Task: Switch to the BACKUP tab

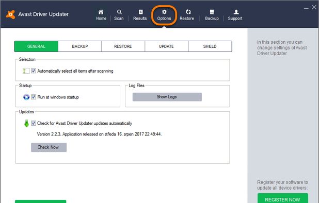Action: pos(79,46)
